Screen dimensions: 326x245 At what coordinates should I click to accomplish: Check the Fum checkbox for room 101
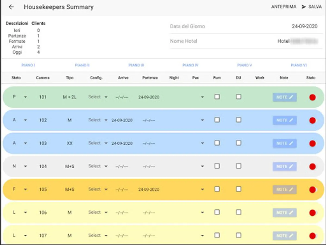click(x=217, y=97)
